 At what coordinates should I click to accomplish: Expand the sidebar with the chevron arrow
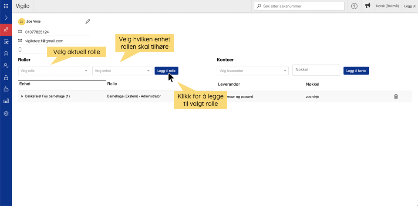pyautogui.click(x=6, y=18)
